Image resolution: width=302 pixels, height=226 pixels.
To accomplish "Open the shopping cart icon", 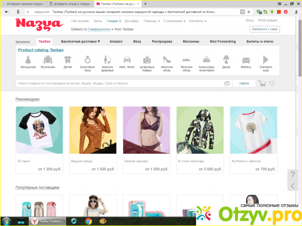I will click(263, 84).
